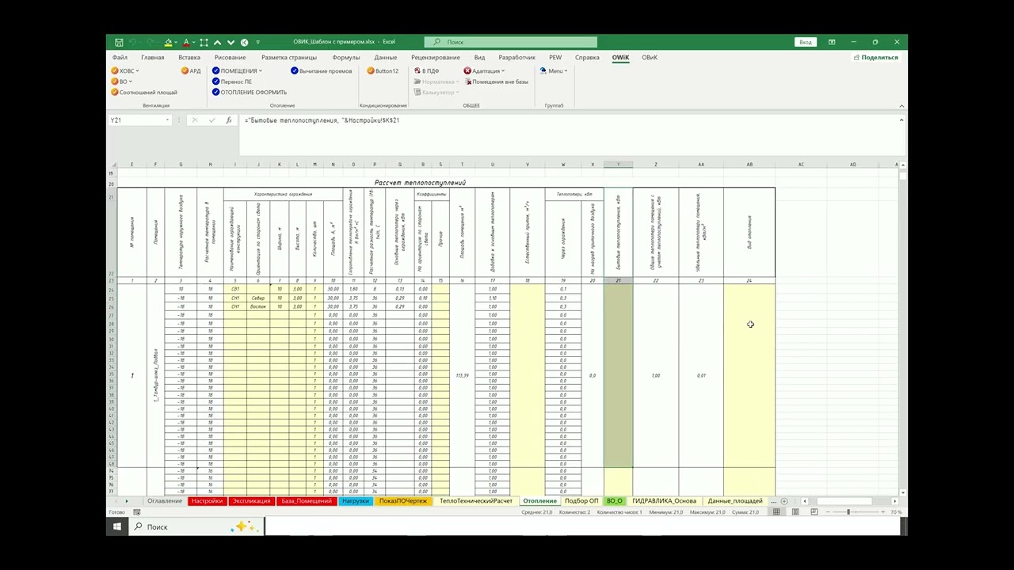This screenshot has height=570, width=1014.
Task: Run Вычитание проемов command
Action: pos(321,70)
